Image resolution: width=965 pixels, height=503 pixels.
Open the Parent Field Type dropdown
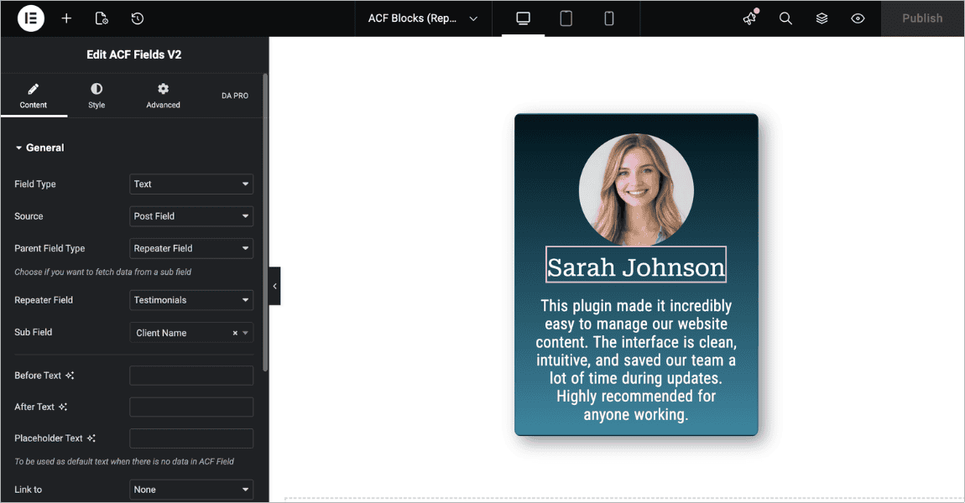(191, 248)
